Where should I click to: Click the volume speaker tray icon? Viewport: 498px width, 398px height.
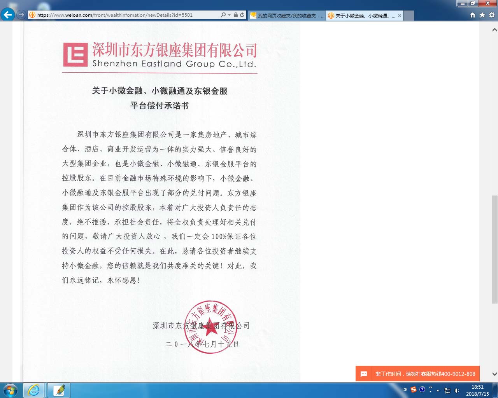pos(457,391)
